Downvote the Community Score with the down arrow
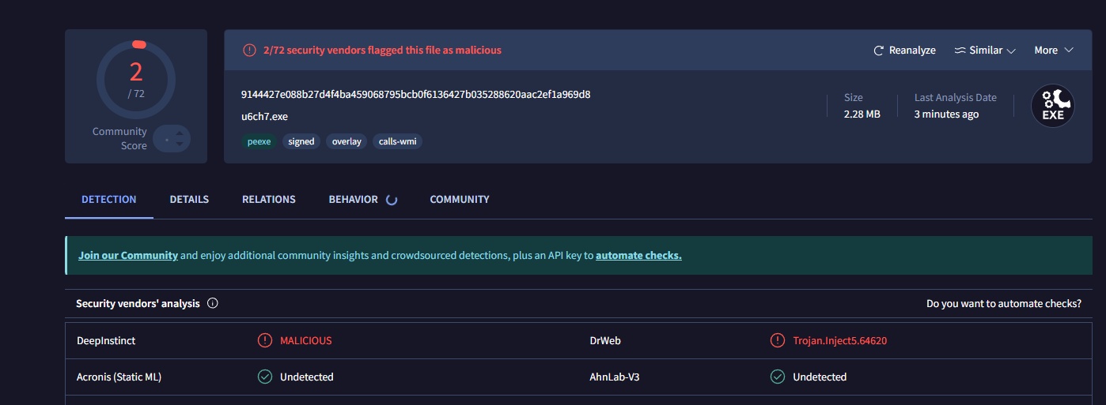 pos(180,144)
